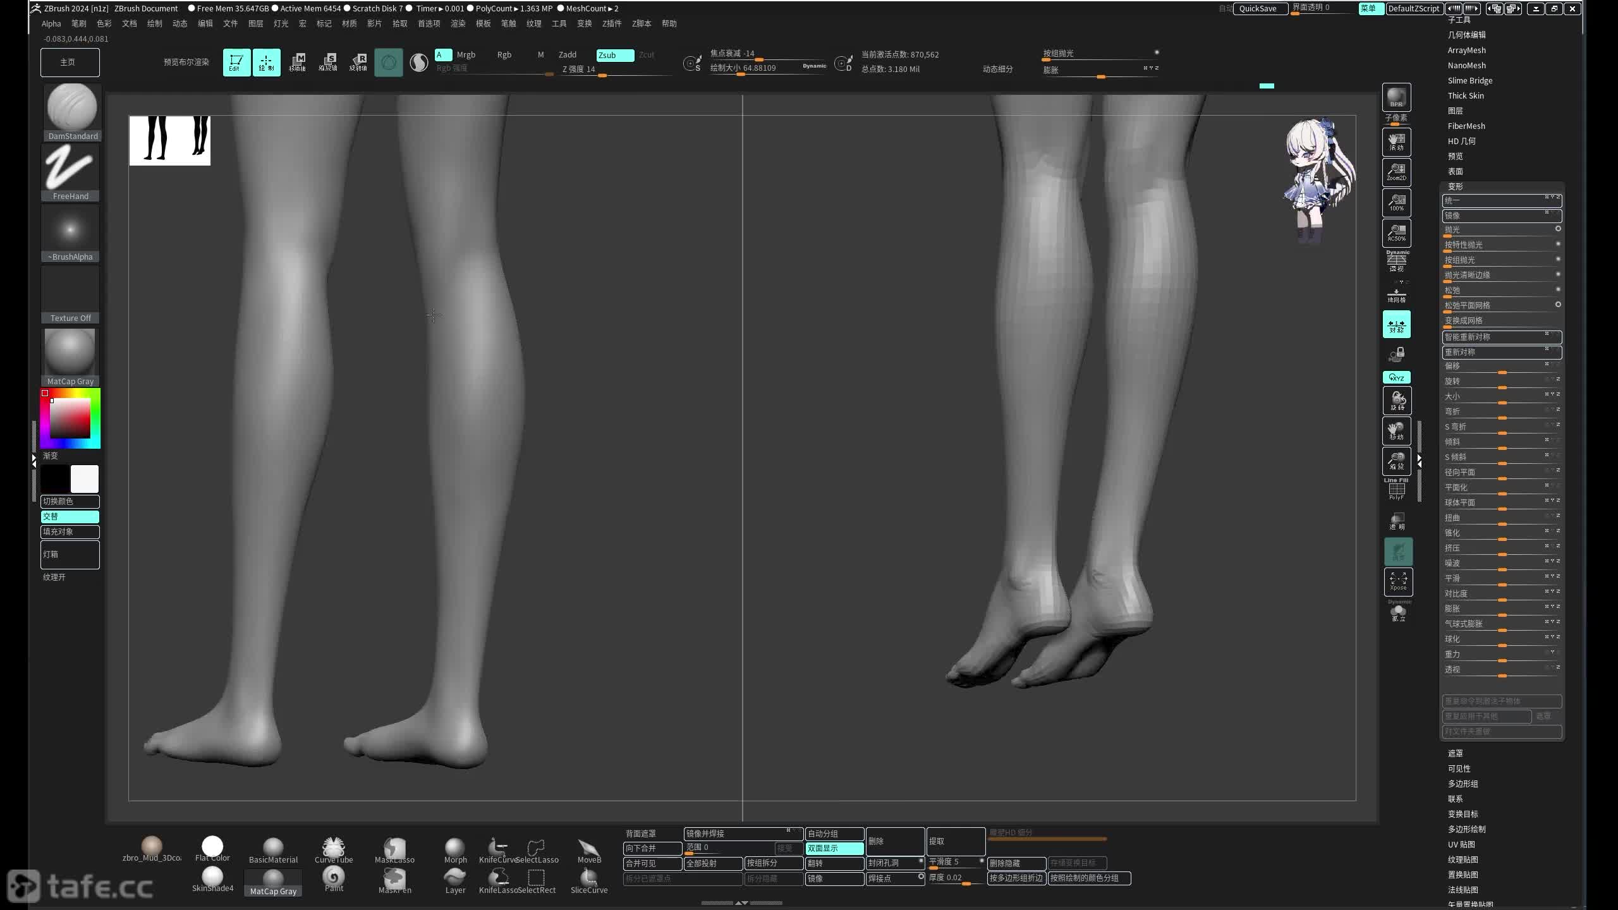Click the BPR render icon
The image size is (1618, 910).
(1396, 97)
